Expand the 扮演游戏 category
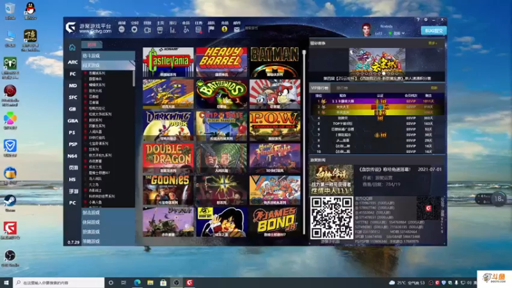This screenshot has width=512, height=288. (108, 232)
